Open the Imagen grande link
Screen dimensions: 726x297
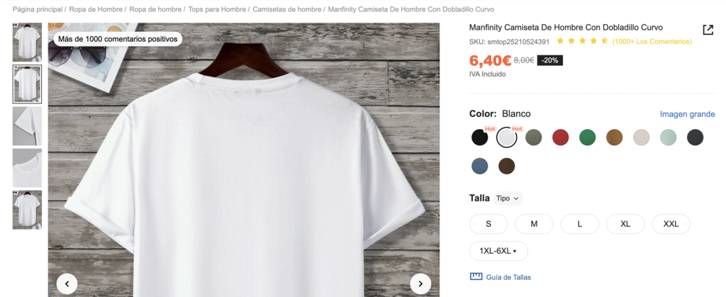(x=687, y=114)
